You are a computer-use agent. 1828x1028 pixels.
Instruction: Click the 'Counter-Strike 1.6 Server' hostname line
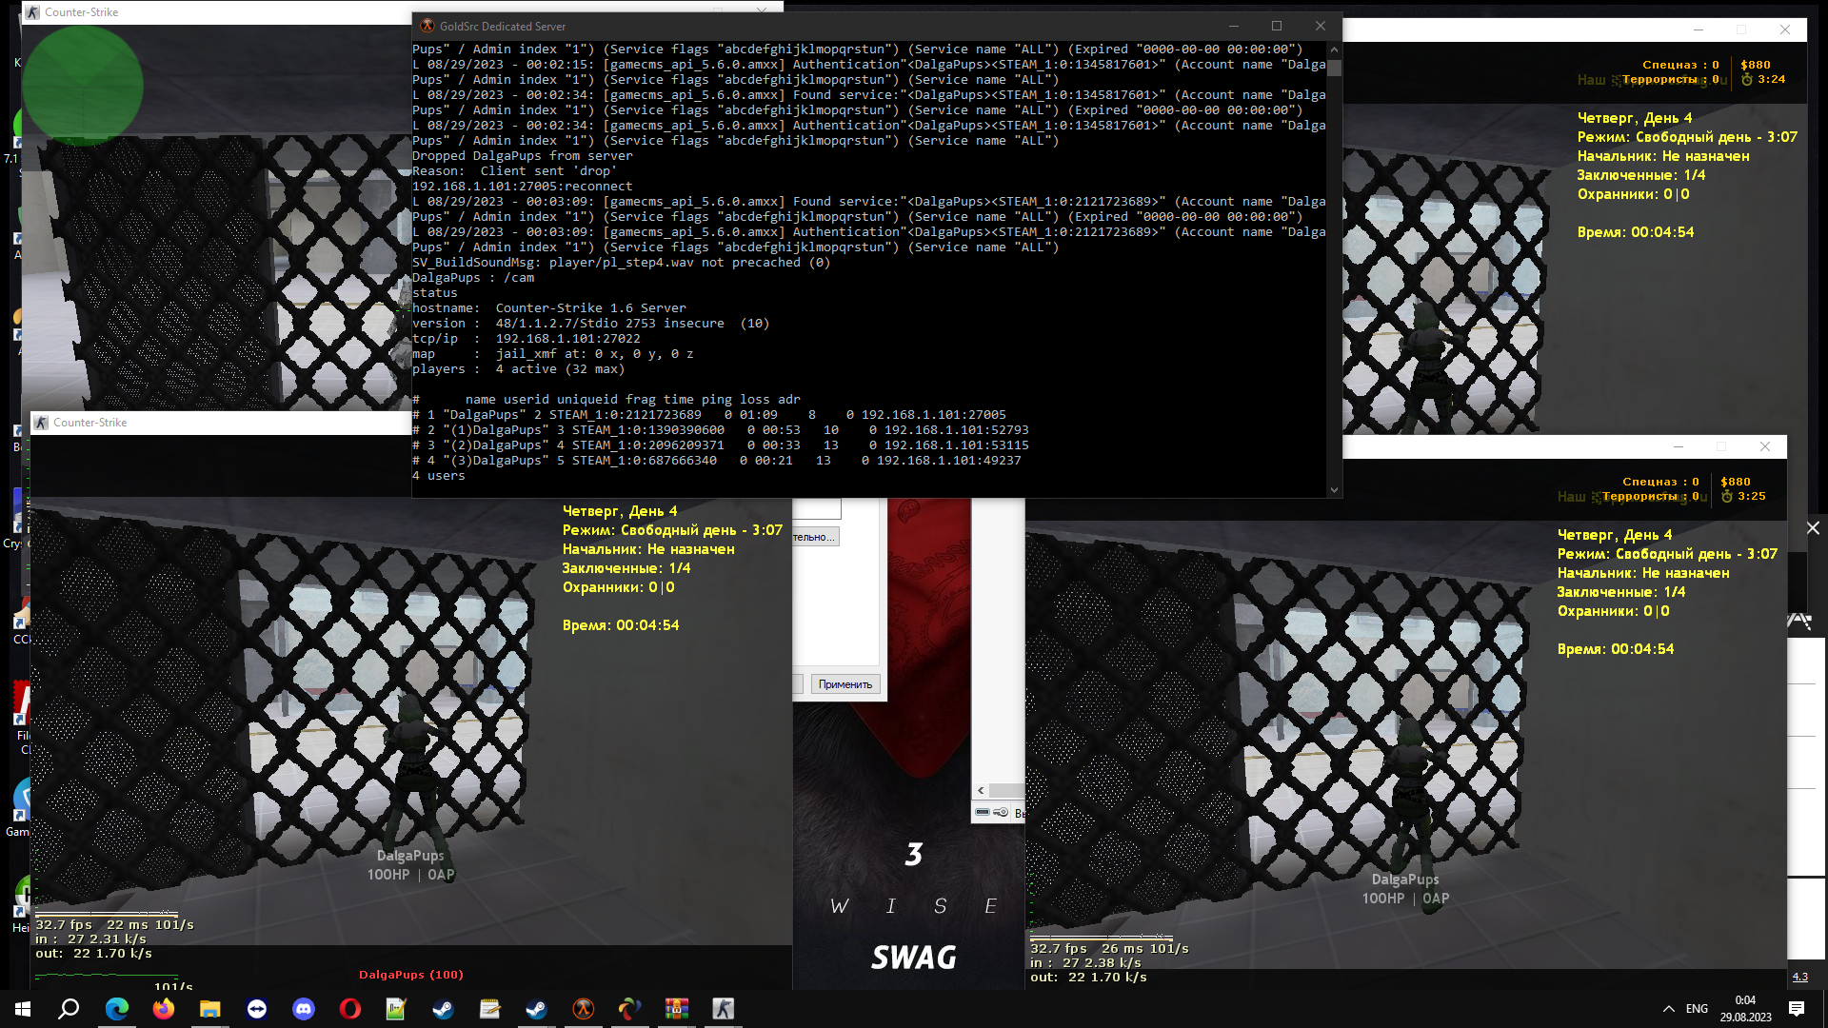[x=549, y=308]
